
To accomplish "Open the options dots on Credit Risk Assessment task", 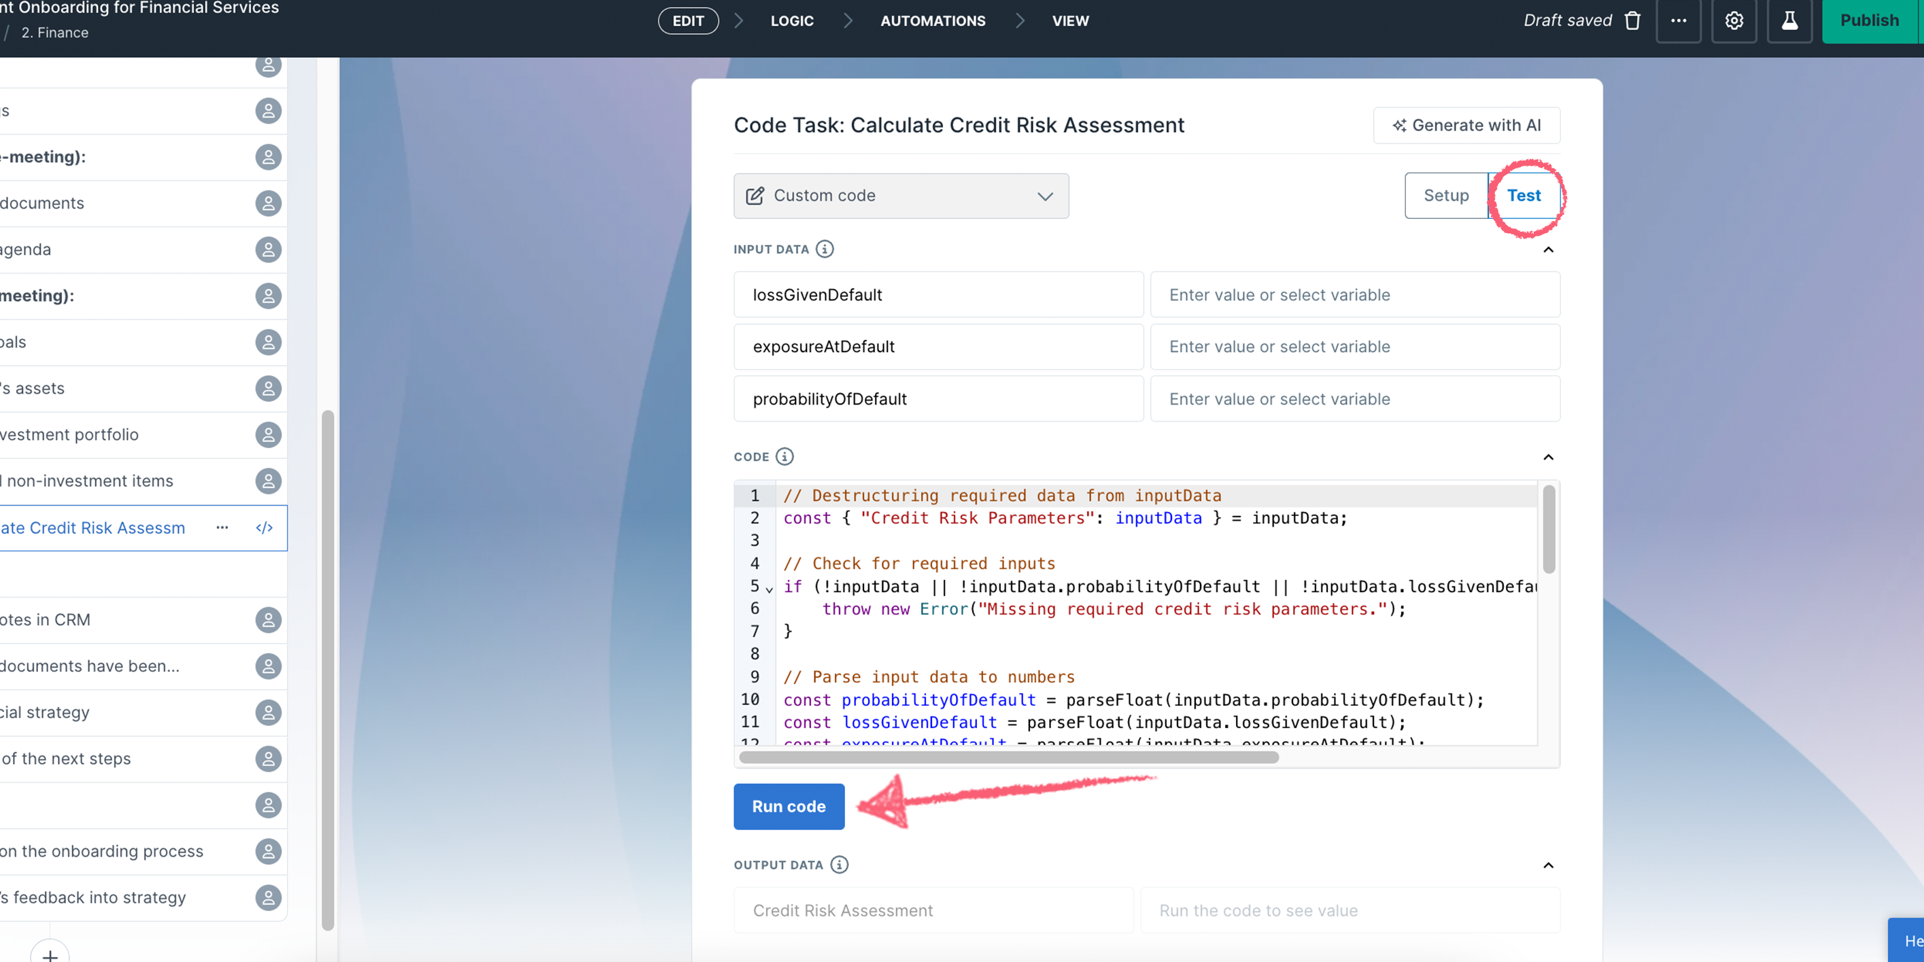I will pos(222,528).
